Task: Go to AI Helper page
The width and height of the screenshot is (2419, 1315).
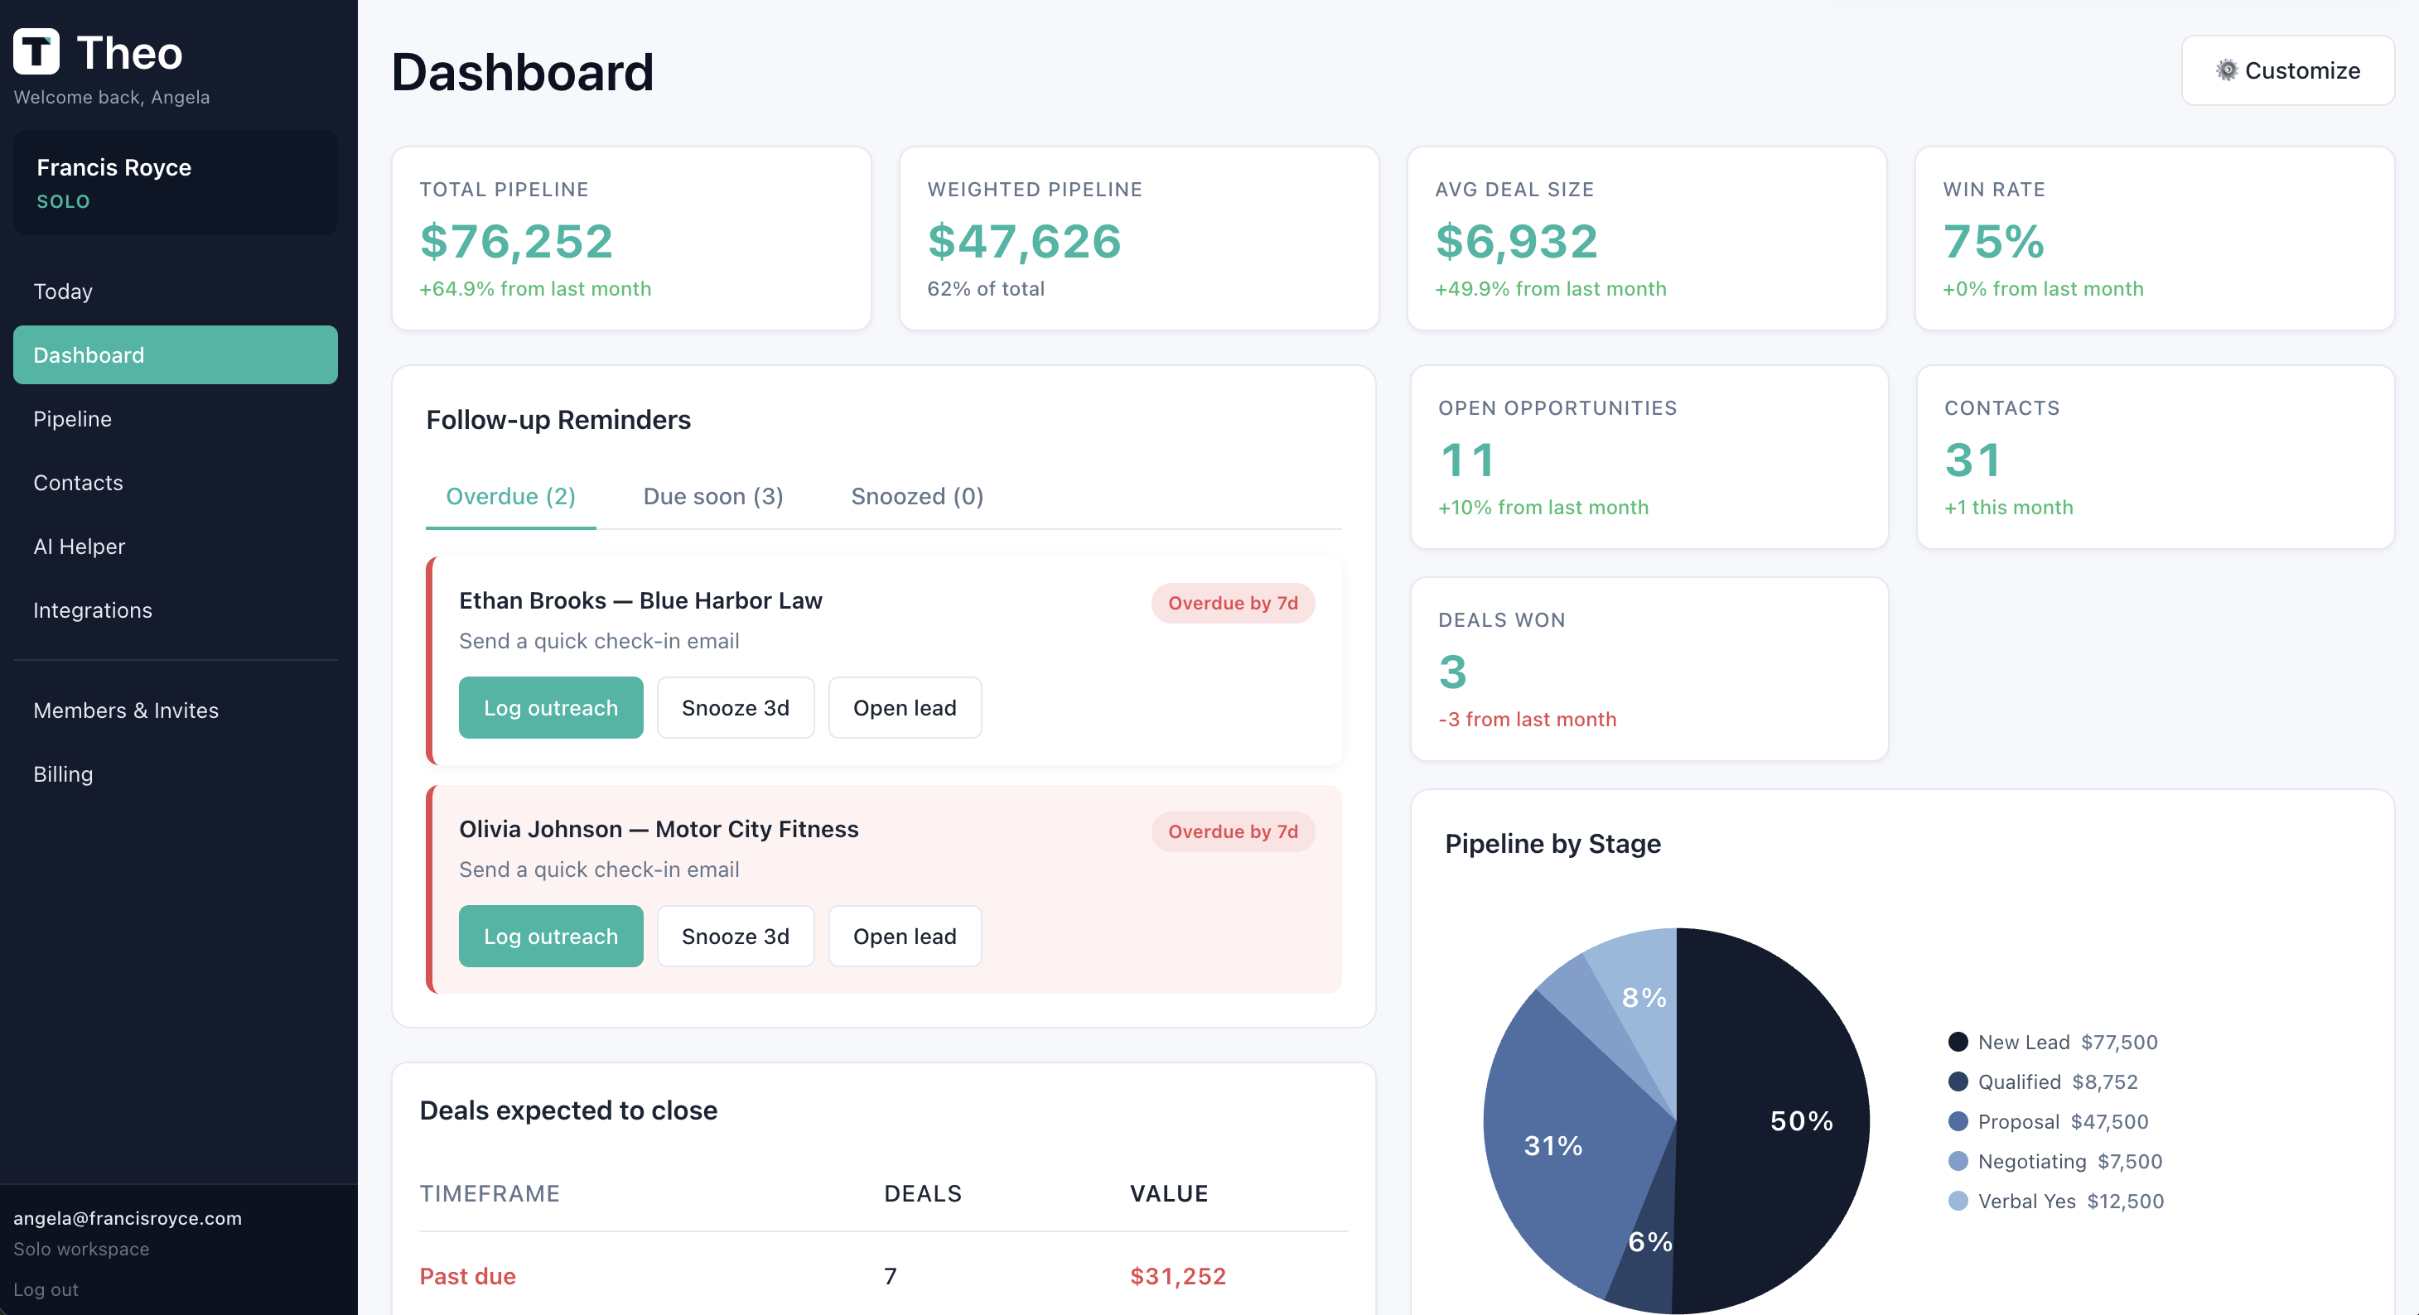Action: (79, 547)
